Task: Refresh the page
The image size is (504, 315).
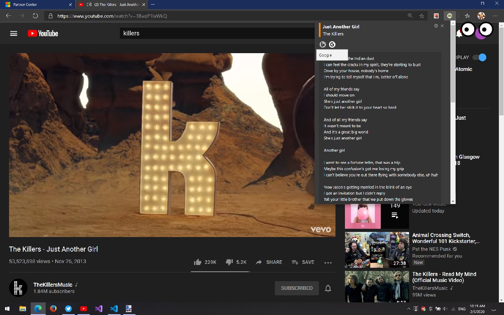Action: click(x=35, y=16)
